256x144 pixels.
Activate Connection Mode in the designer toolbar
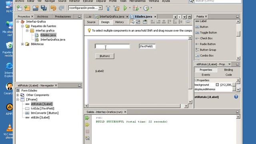(x=138, y=22)
